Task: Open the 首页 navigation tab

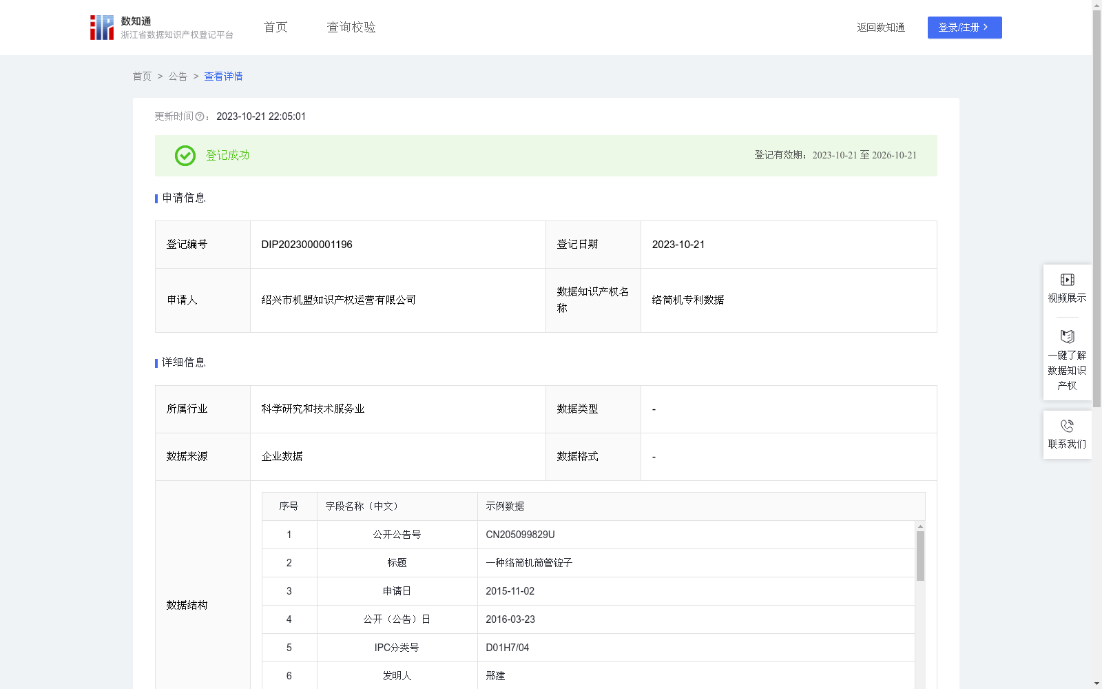Action: (x=275, y=28)
